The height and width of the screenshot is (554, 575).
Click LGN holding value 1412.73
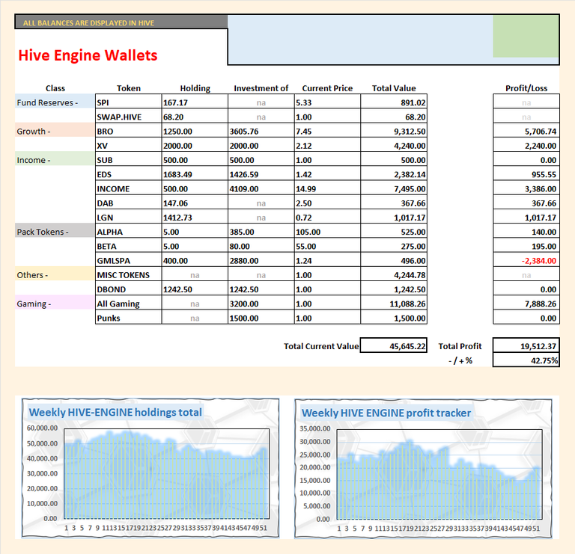pyautogui.click(x=195, y=218)
